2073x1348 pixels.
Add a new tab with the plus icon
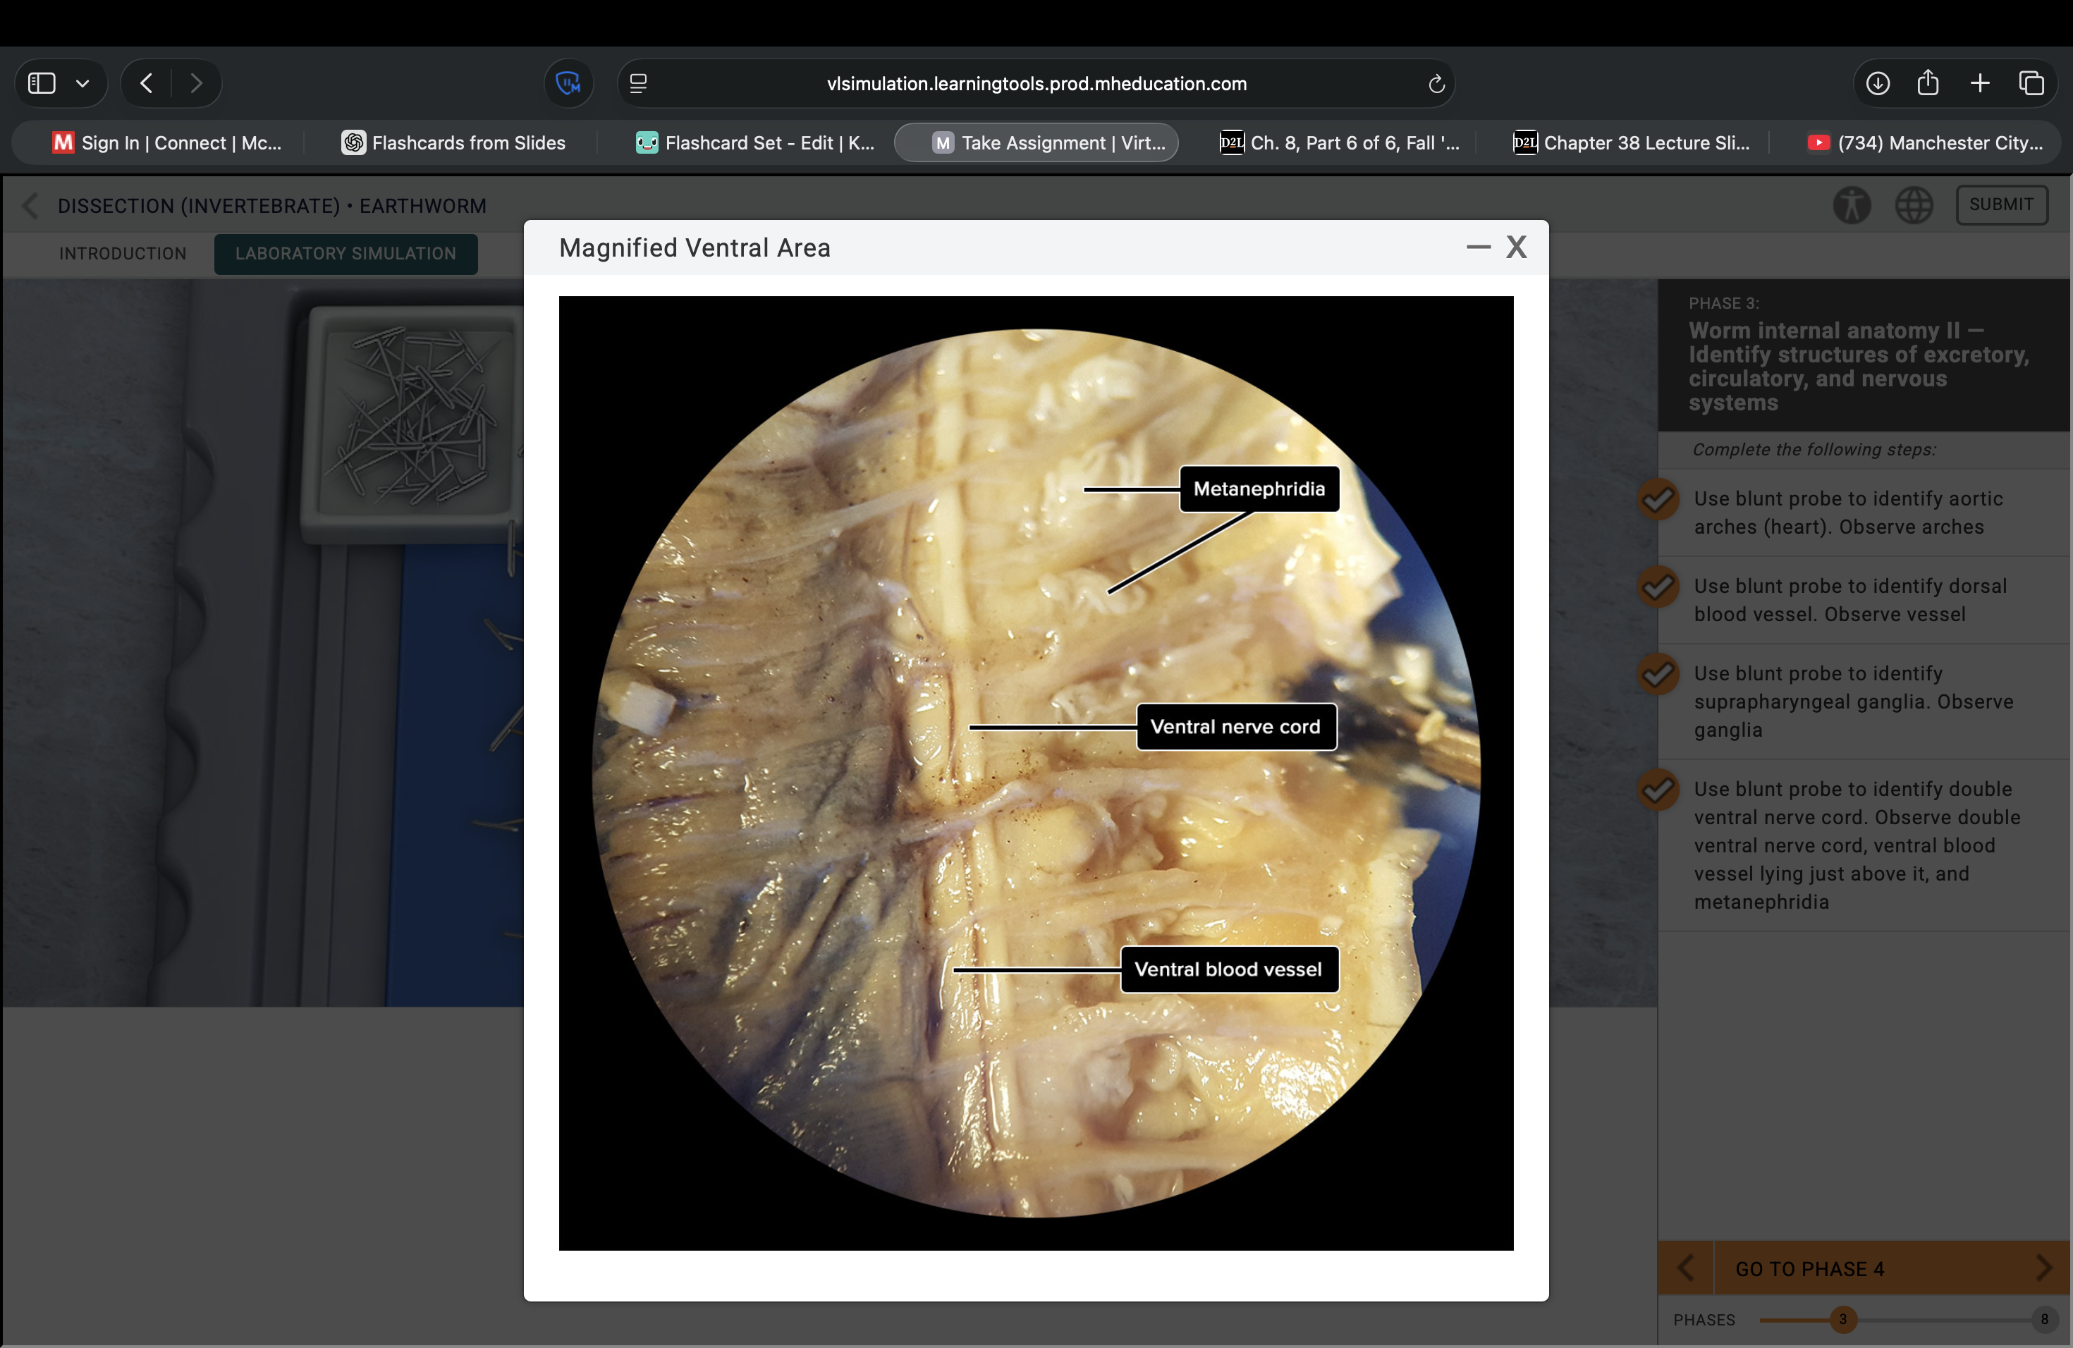click(1980, 84)
